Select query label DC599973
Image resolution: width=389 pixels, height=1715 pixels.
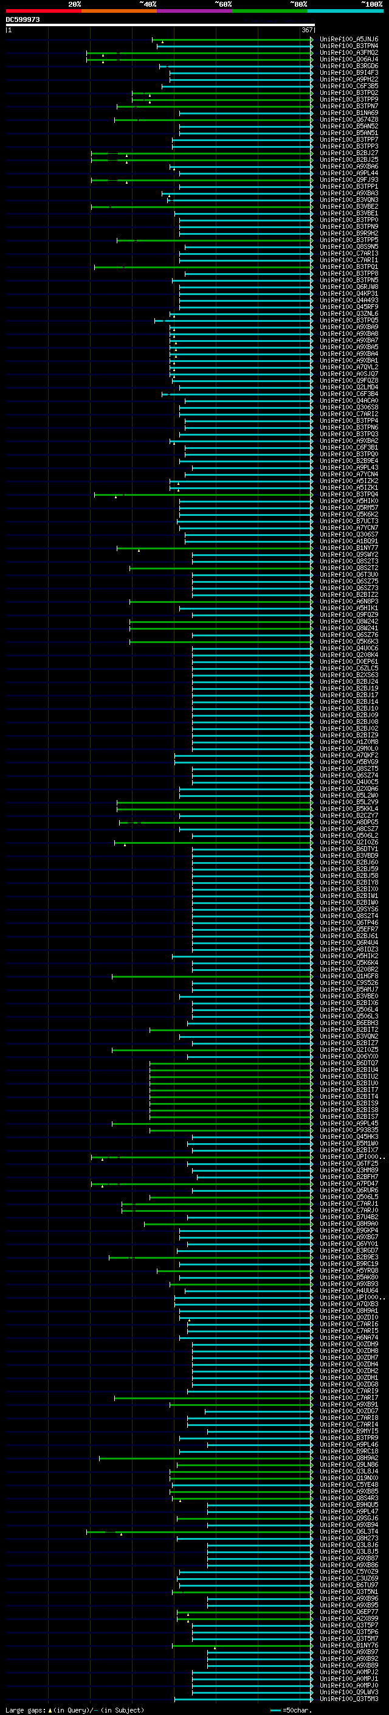click(22, 19)
